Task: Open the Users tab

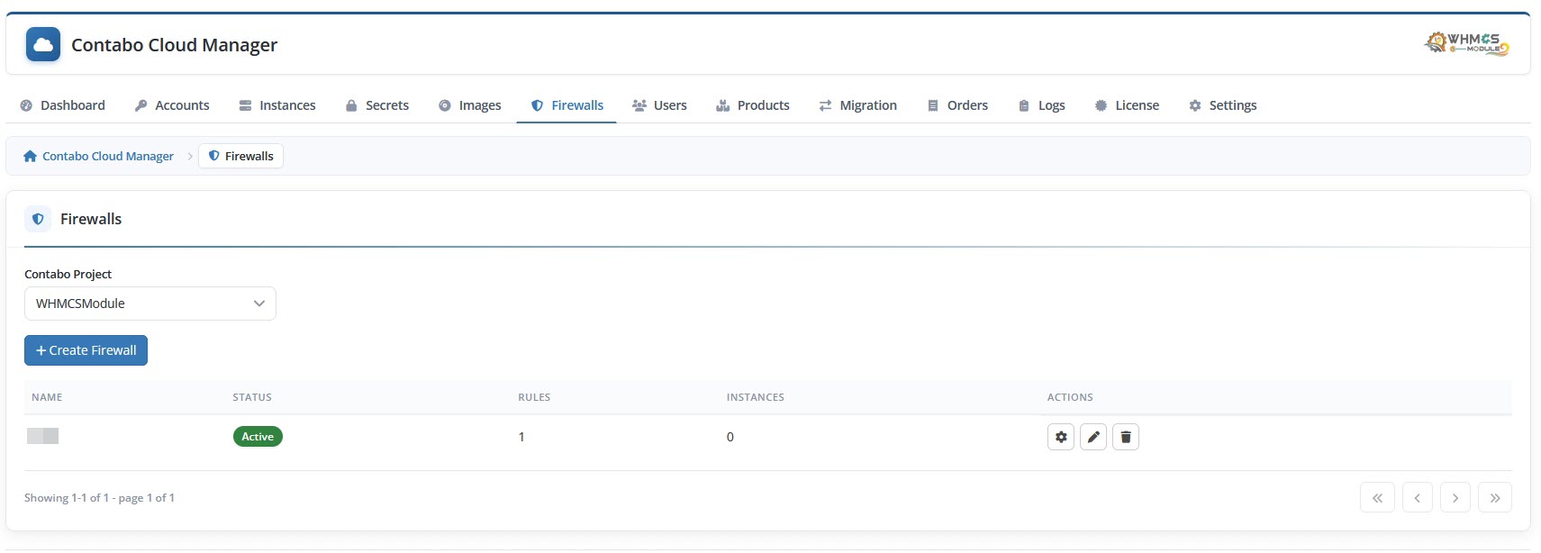Action: coord(659,105)
